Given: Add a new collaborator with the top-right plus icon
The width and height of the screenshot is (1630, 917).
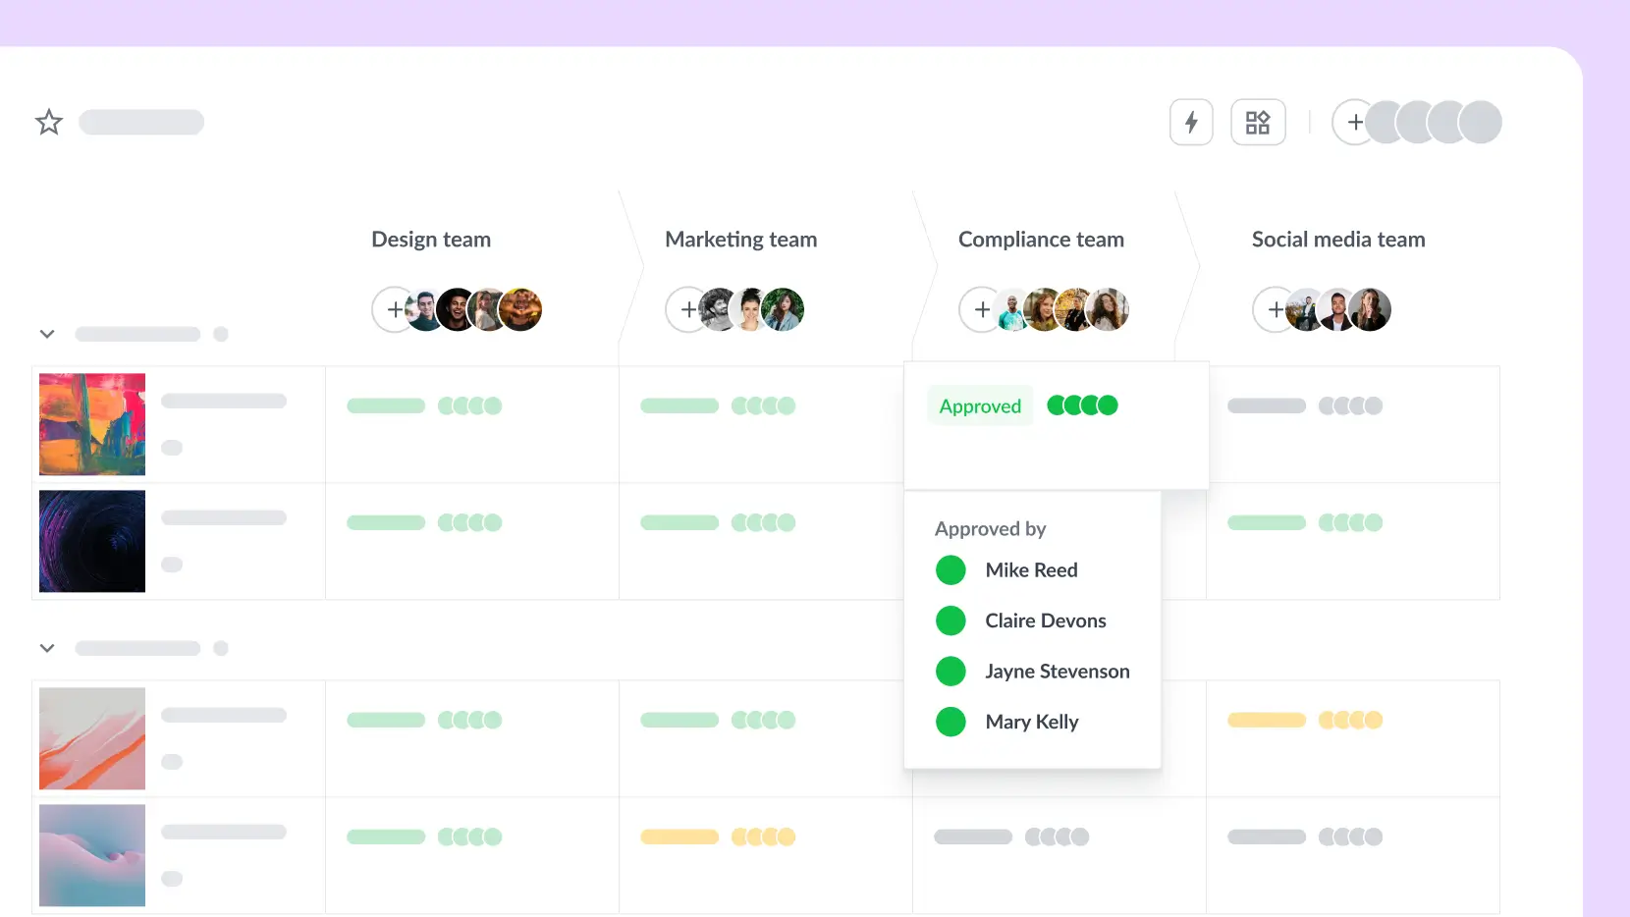Looking at the screenshot, I should coord(1354,122).
